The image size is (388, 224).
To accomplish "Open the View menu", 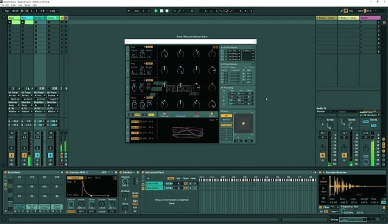I will click(20, 5).
